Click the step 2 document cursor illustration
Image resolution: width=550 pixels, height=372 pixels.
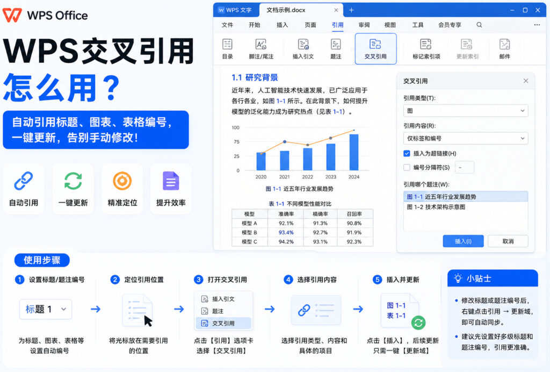(137, 311)
